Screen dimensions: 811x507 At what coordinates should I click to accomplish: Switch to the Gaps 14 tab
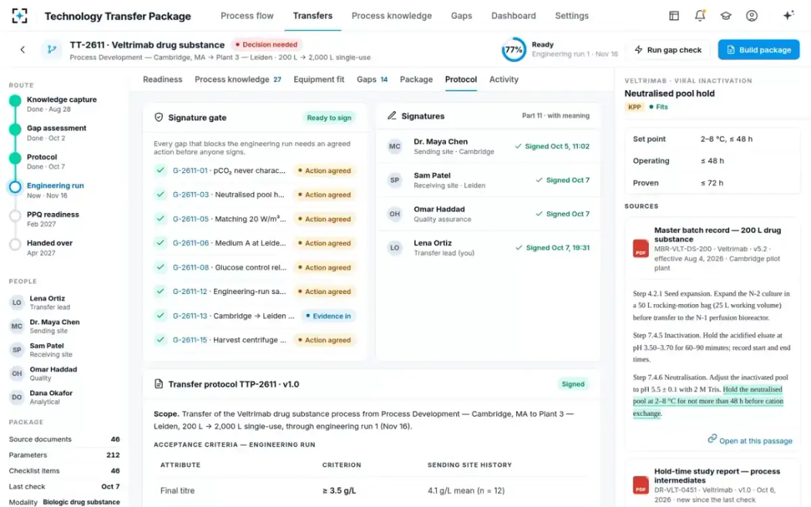372,79
